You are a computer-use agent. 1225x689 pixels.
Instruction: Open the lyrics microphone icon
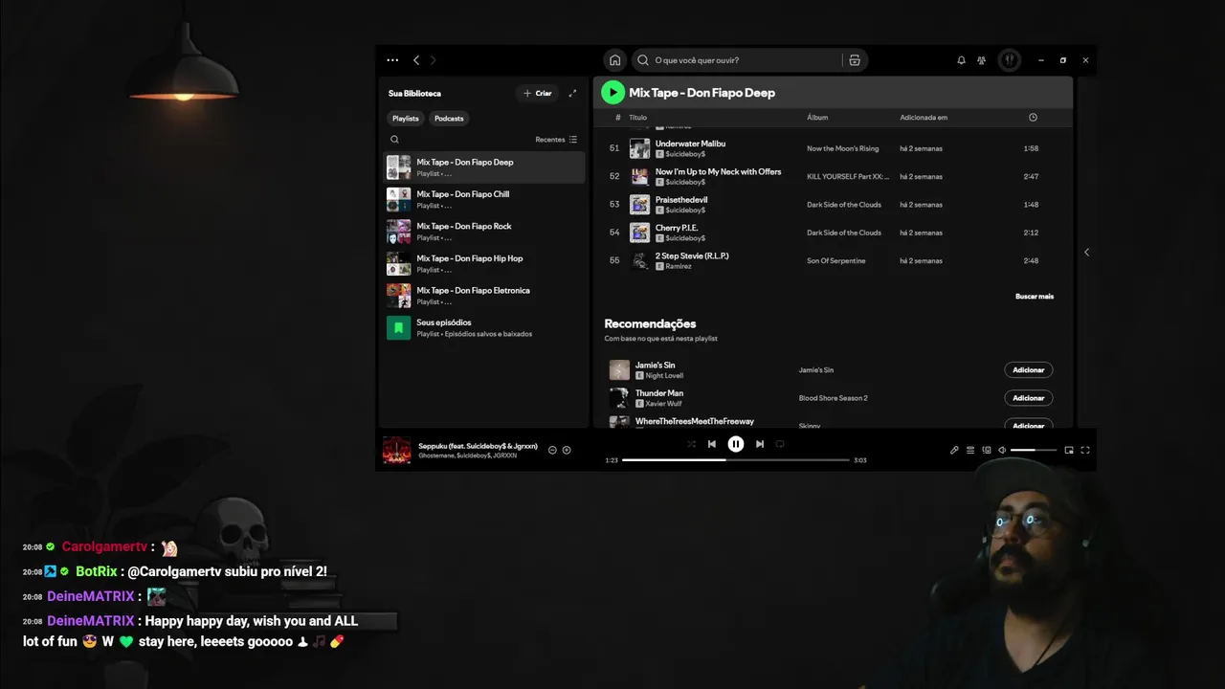tap(954, 450)
